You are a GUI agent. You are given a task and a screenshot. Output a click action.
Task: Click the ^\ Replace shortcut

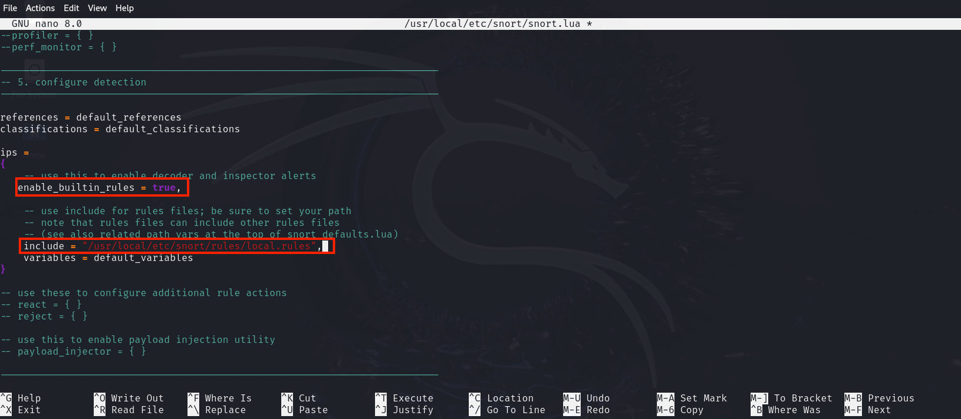pyautogui.click(x=217, y=410)
